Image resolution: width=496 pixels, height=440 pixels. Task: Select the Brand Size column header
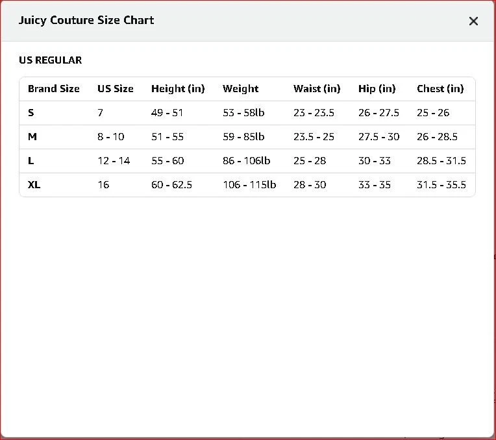pyautogui.click(x=54, y=89)
